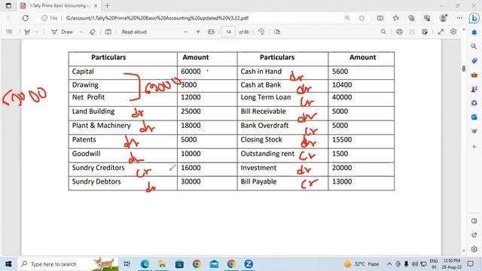This screenshot has height=271, width=482.
Task: Open sidebar settings gear at bottom
Action: tap(474, 249)
